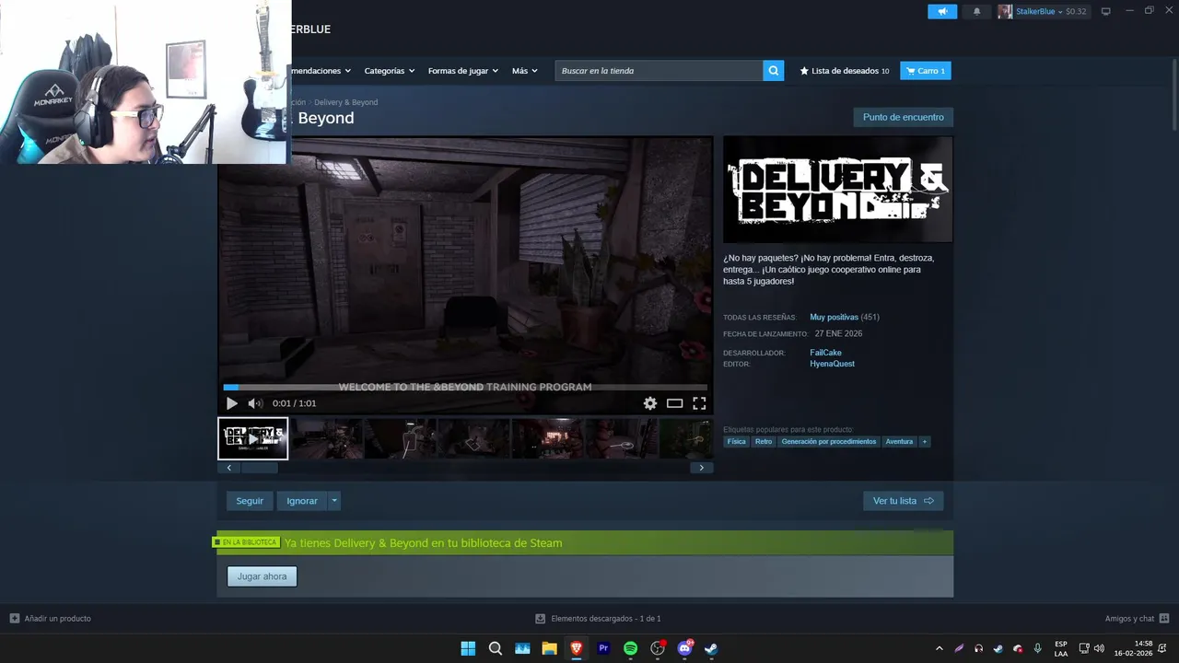The image size is (1179, 663).
Task: Open developer FailCake link
Action: pos(825,353)
